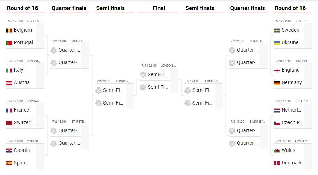
Task: Click the Ukraine flag icon
Action: click(x=277, y=43)
